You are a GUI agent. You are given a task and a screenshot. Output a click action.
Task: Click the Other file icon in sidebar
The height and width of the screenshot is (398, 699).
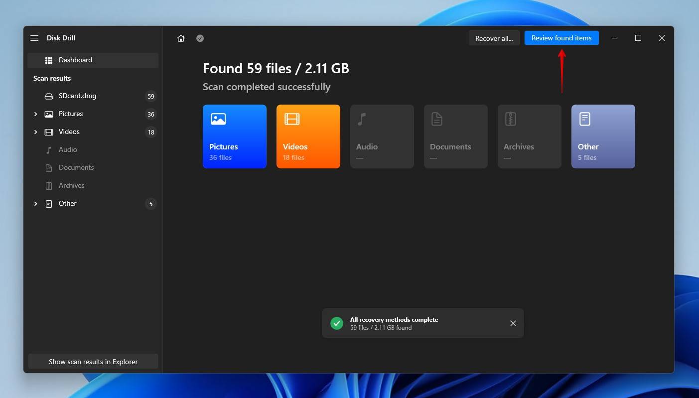(x=49, y=204)
